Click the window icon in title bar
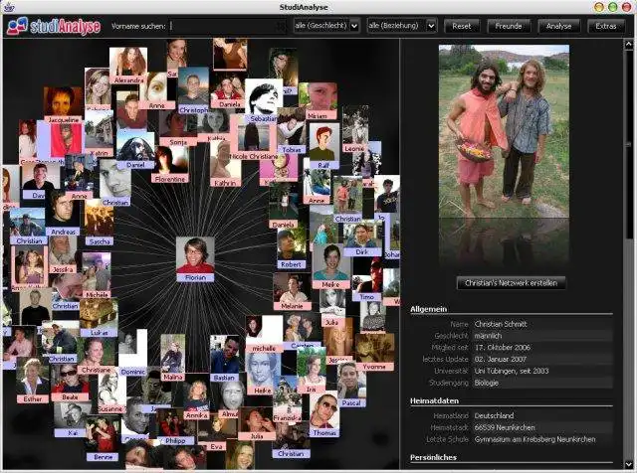Viewport: 637px width, 473px height. (x=9, y=7)
